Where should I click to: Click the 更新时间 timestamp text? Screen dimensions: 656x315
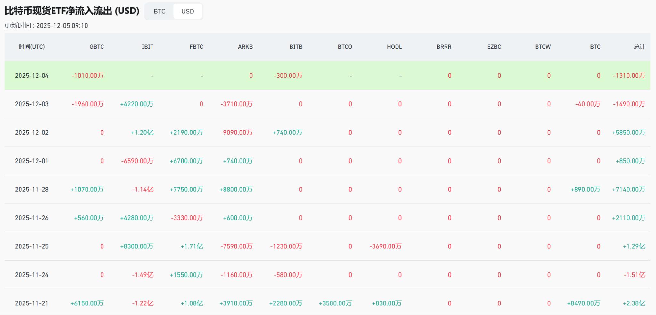tap(46, 26)
